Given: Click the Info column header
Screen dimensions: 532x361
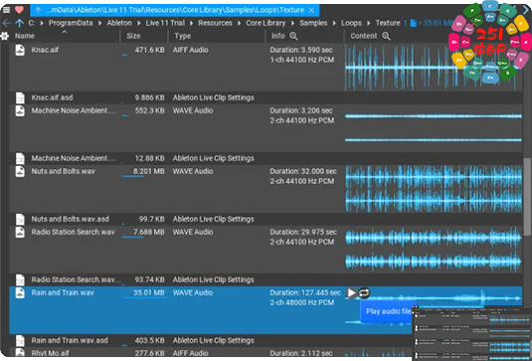Looking at the screenshot, I should 277,36.
